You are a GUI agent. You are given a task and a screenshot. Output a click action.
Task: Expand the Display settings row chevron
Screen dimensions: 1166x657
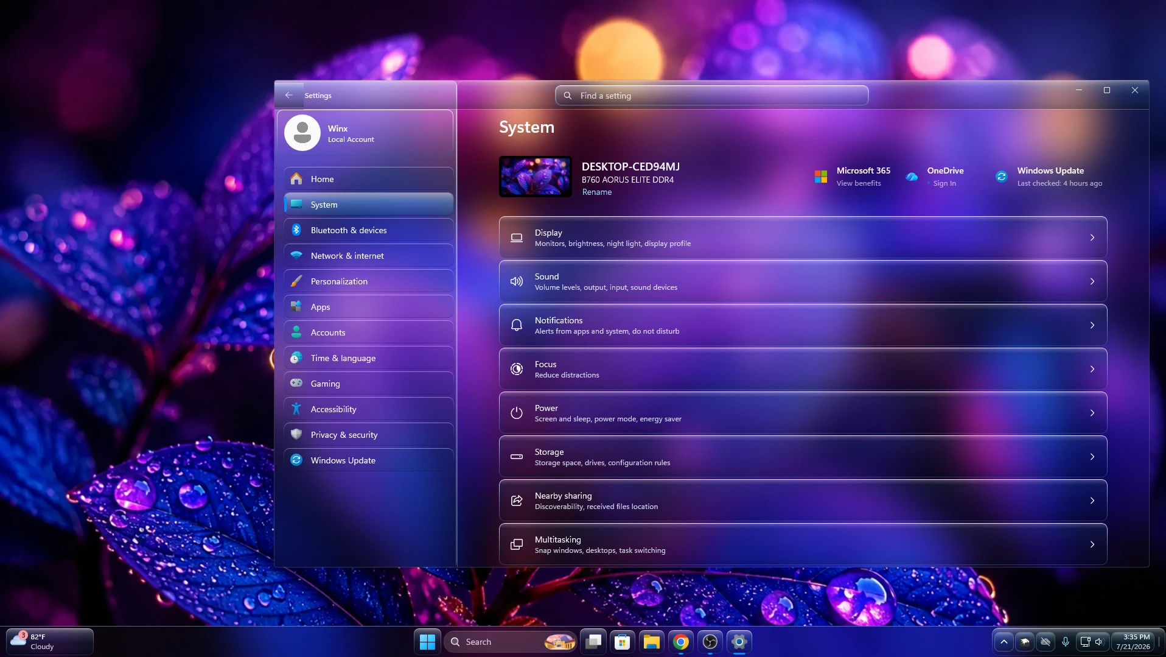1092,237
